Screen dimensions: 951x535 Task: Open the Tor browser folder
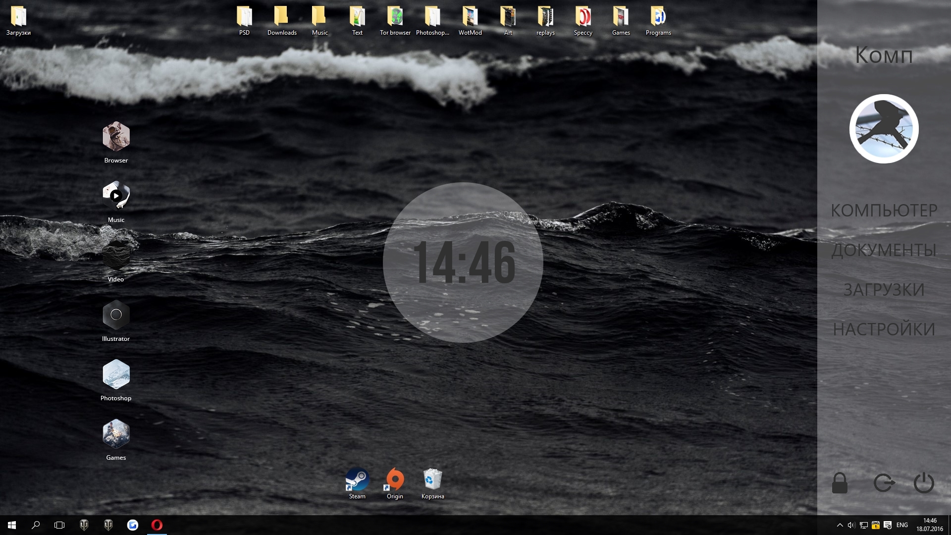pos(395,17)
